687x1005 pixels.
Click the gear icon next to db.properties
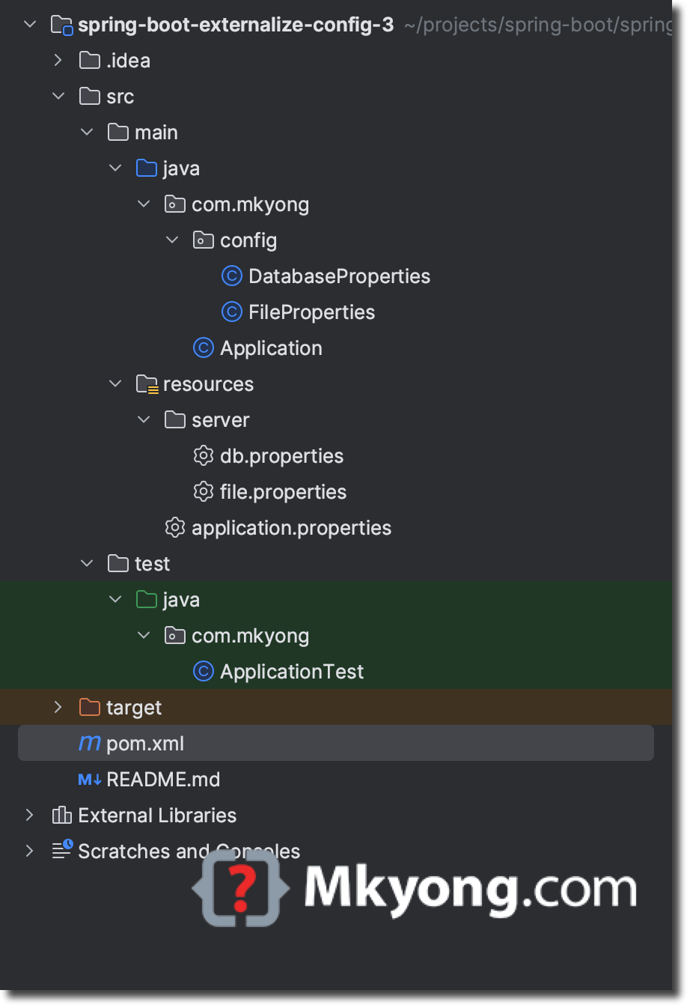click(x=203, y=455)
